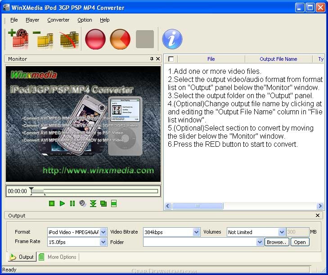The width and height of the screenshot is (328, 275).
Task: Click the Clear all files icon
Action: click(68, 39)
